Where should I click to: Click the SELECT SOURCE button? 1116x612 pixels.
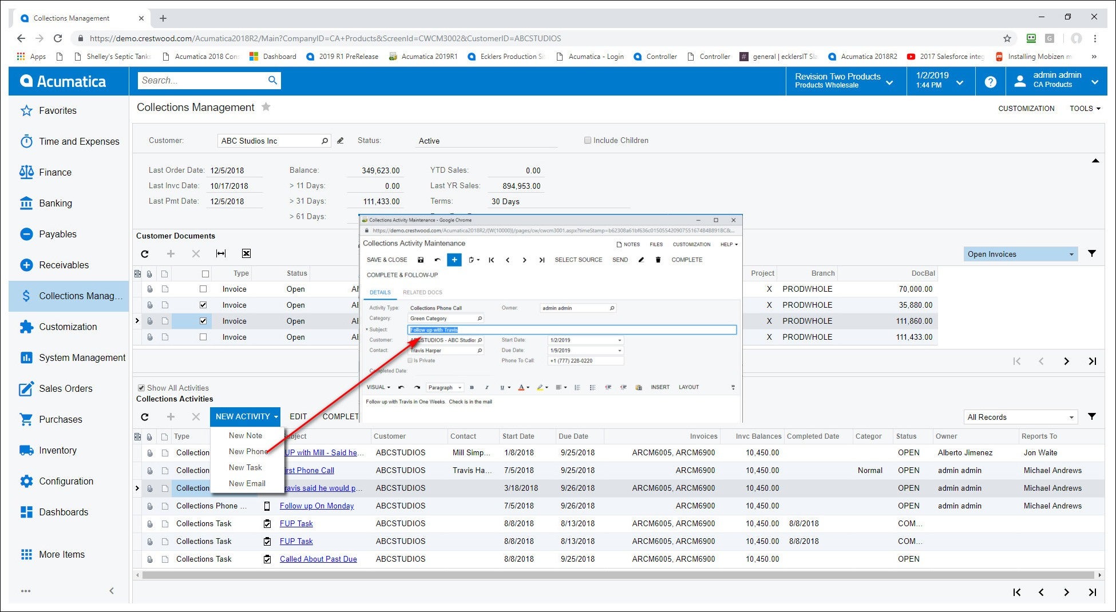click(x=578, y=260)
